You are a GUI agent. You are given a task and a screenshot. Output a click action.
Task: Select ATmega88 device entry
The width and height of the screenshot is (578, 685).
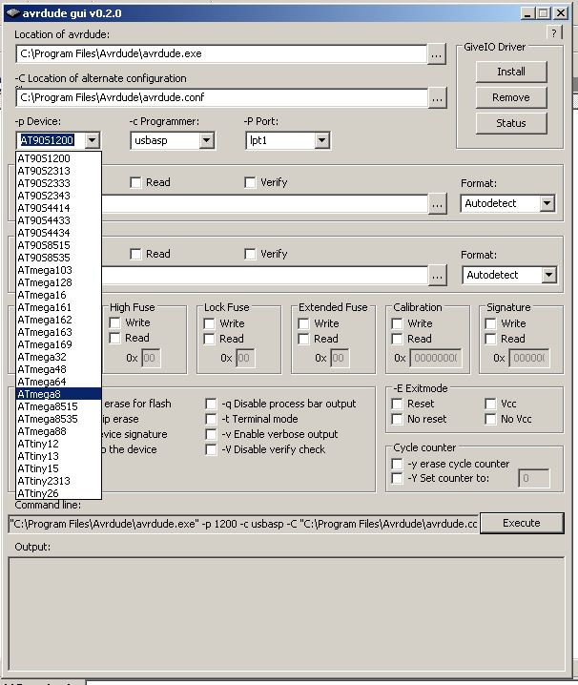click(x=58, y=431)
